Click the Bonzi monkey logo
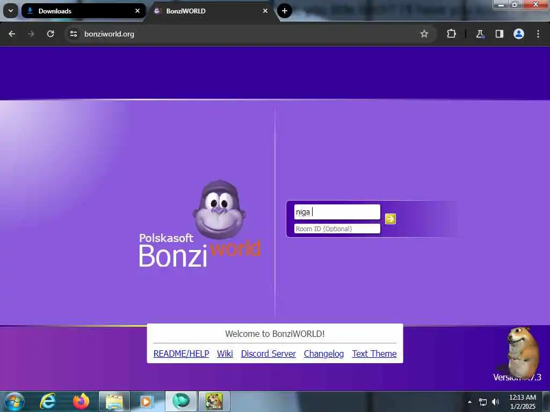This screenshot has height=412, width=550. (220, 210)
